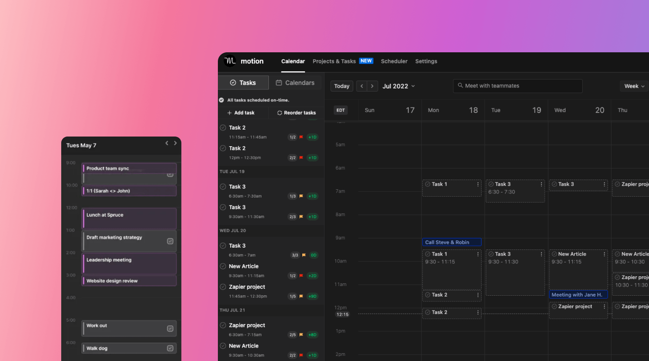Go to previous week with left arrow
This screenshot has height=361, width=649.
click(x=362, y=86)
